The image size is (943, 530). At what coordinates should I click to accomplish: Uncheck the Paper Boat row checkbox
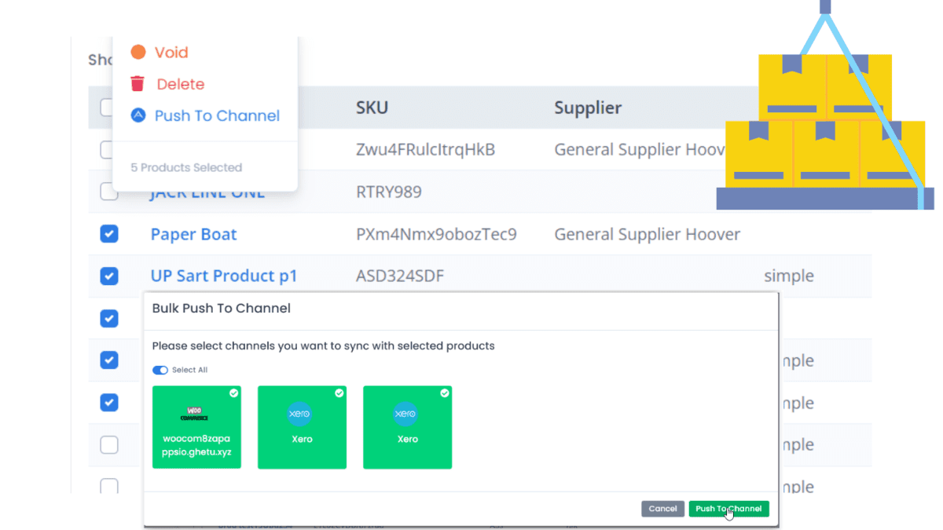109,234
